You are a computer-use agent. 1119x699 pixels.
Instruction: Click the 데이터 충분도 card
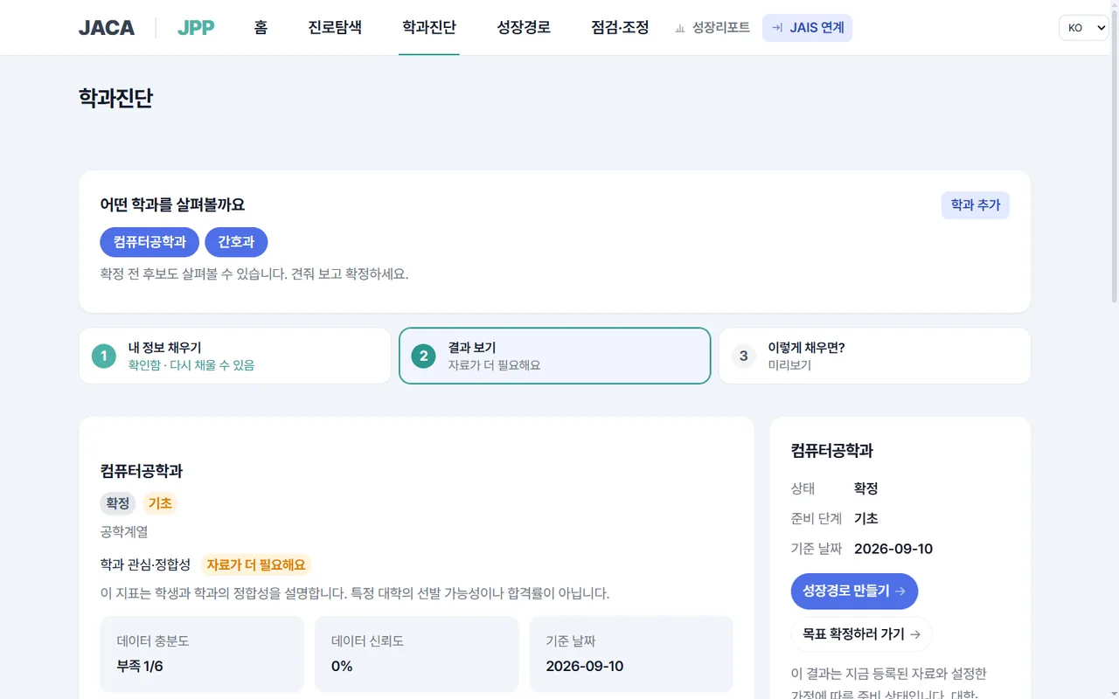[202, 654]
